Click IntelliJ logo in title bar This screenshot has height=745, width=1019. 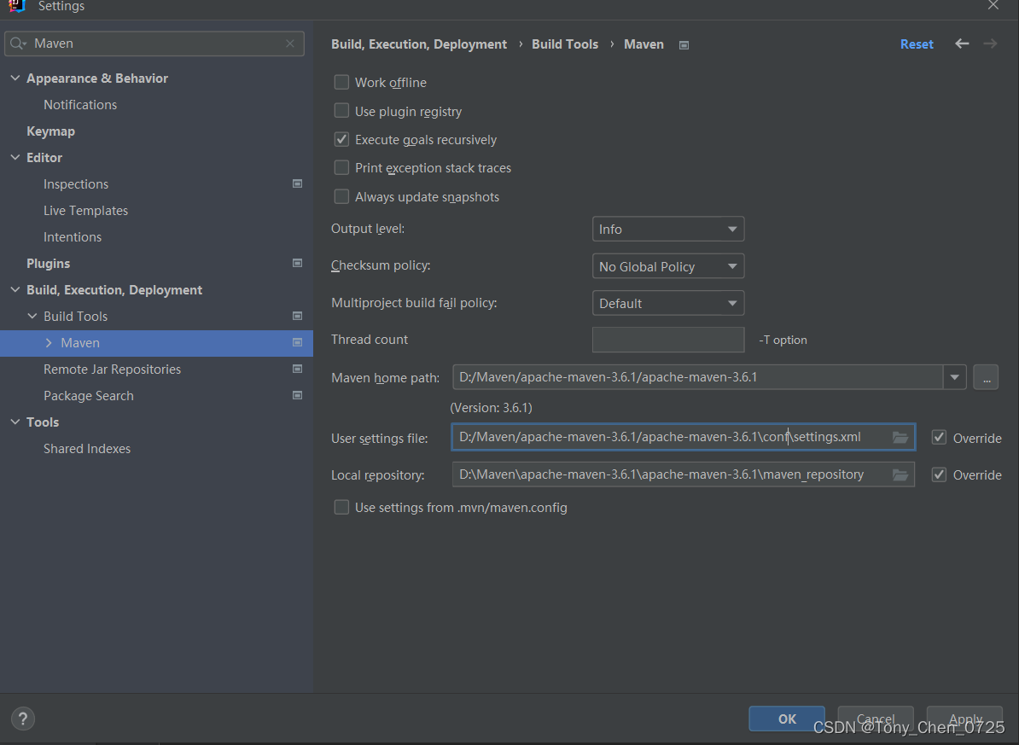[18, 6]
